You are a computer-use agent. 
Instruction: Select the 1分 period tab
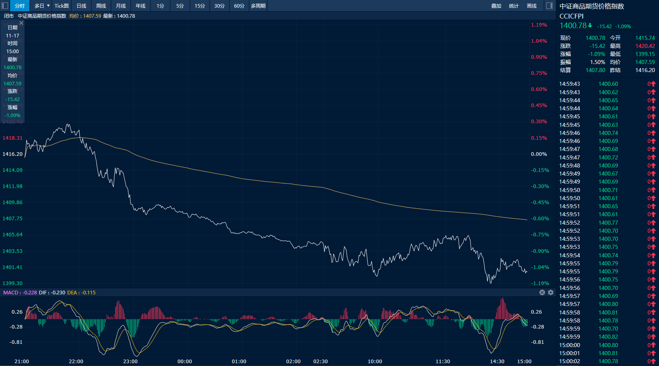[x=160, y=6]
